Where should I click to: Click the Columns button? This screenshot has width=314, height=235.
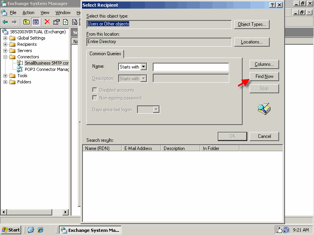pos(264,64)
